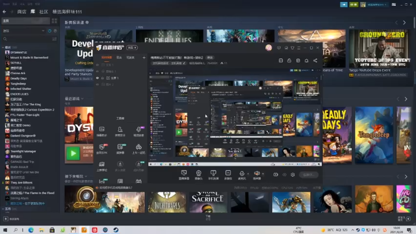Viewport: 416px width, 234px height.
Task: Toggle visibility of the last source in the list
Action: tap(97, 84)
